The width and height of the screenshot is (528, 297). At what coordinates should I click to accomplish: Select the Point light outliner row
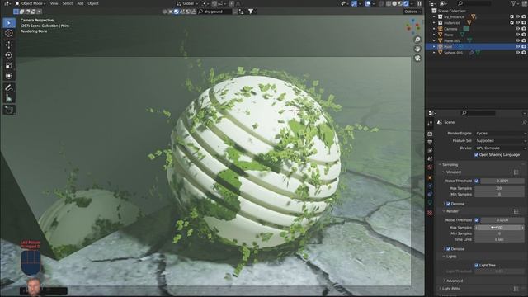(476, 47)
